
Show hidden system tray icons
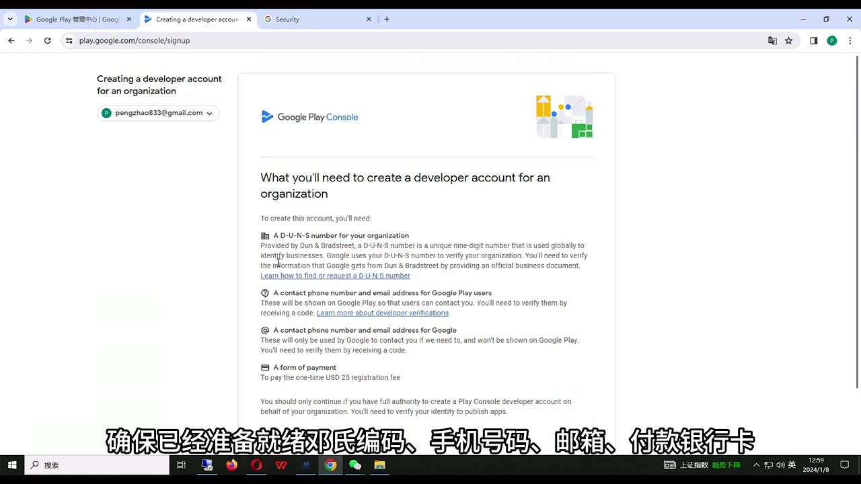click(x=756, y=465)
